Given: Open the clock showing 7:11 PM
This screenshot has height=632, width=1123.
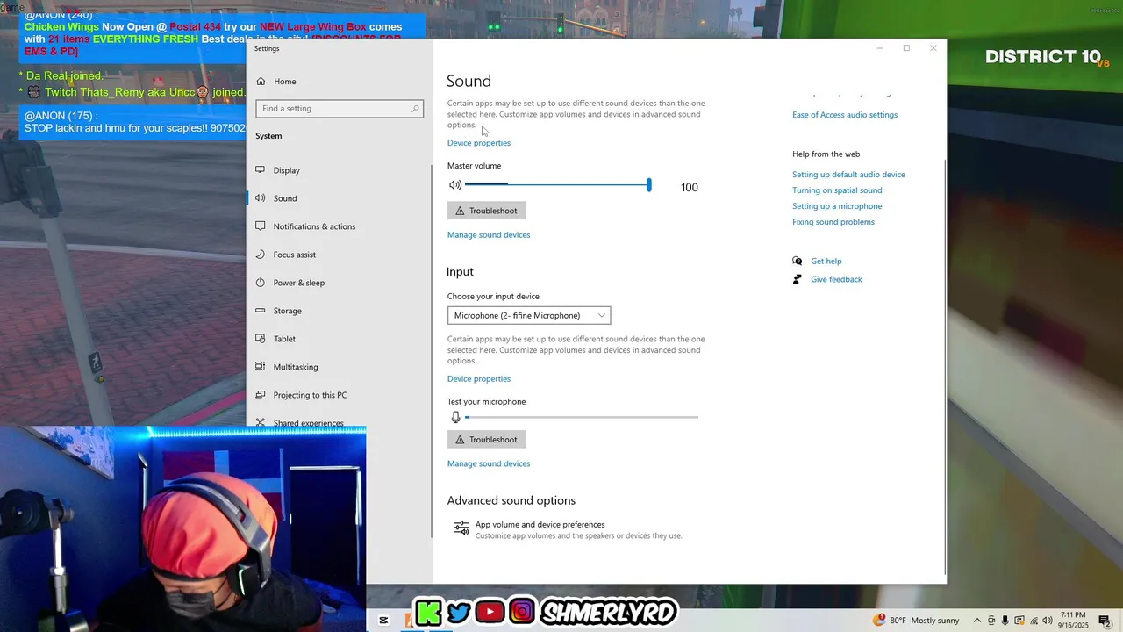Looking at the screenshot, I should tap(1073, 621).
